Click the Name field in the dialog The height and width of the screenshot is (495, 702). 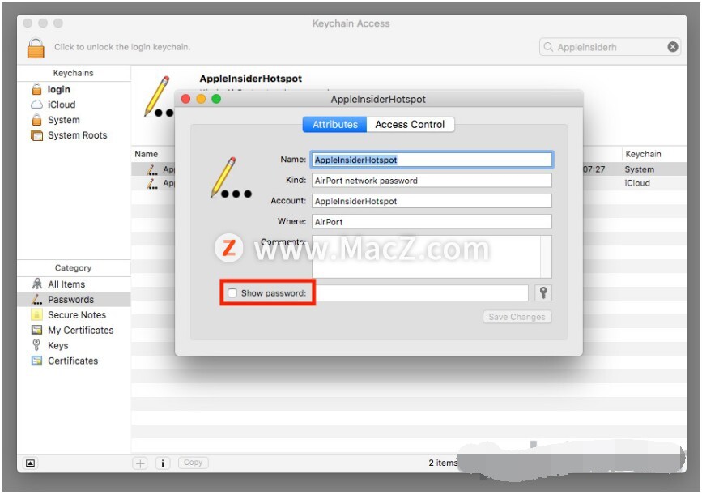432,160
